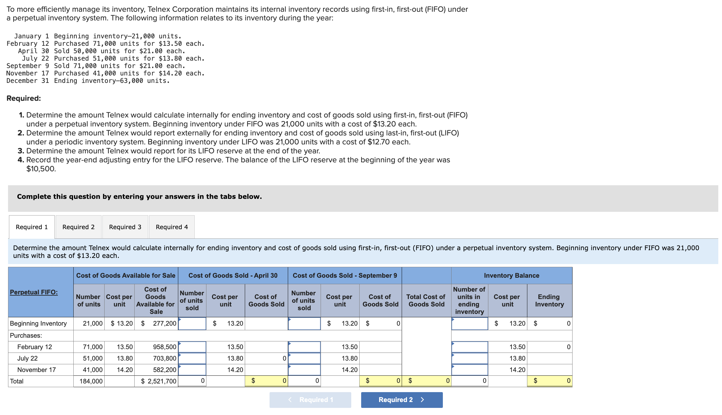
Task: Click July 22 units sold field for September 9
Action: click(x=304, y=358)
